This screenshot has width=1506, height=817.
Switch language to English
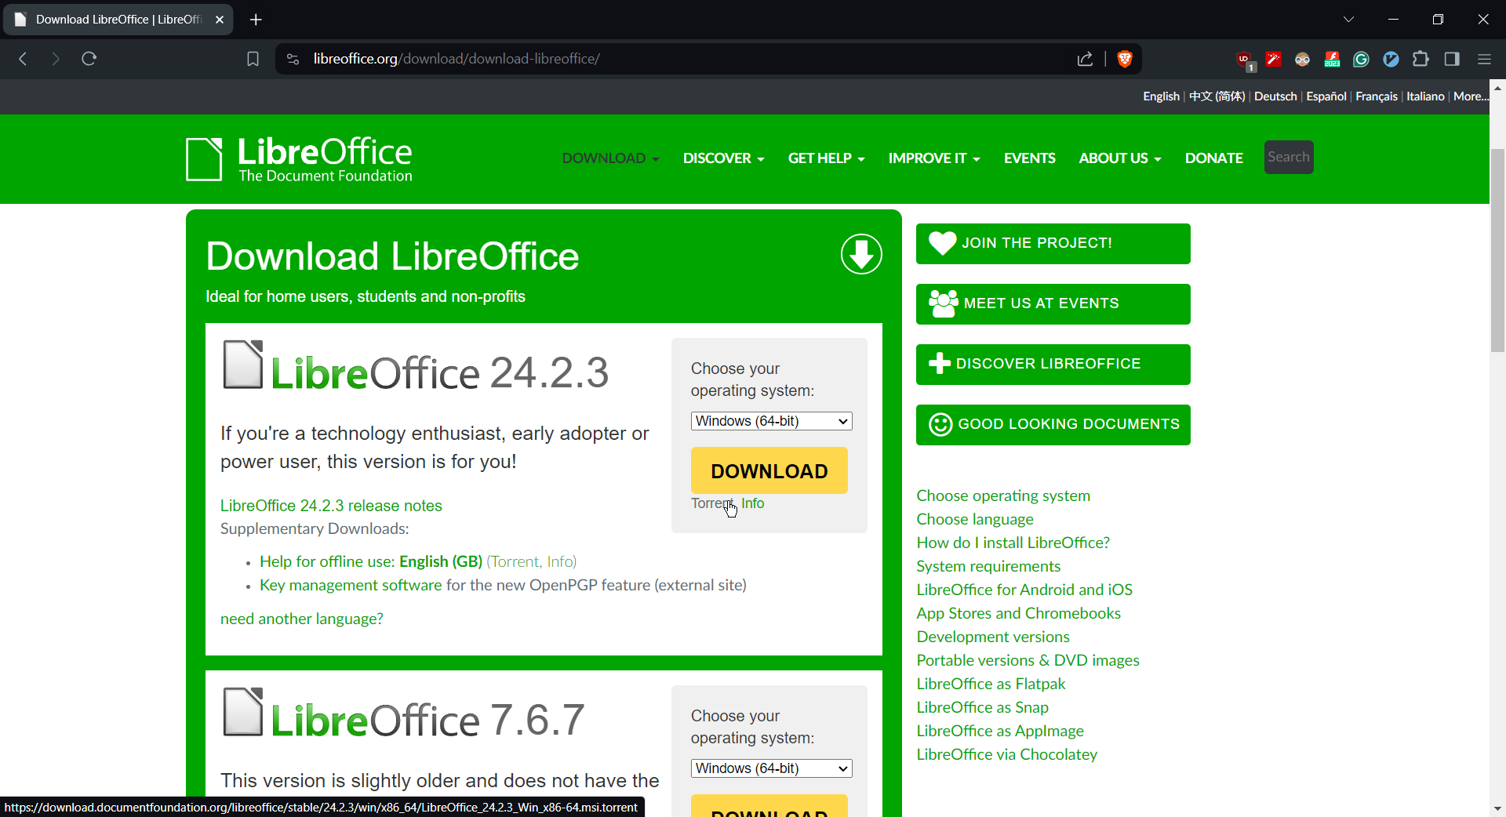1161,96
